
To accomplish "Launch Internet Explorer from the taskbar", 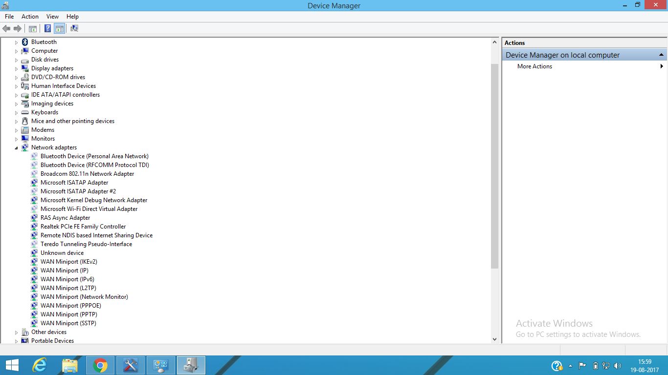I will (40, 365).
